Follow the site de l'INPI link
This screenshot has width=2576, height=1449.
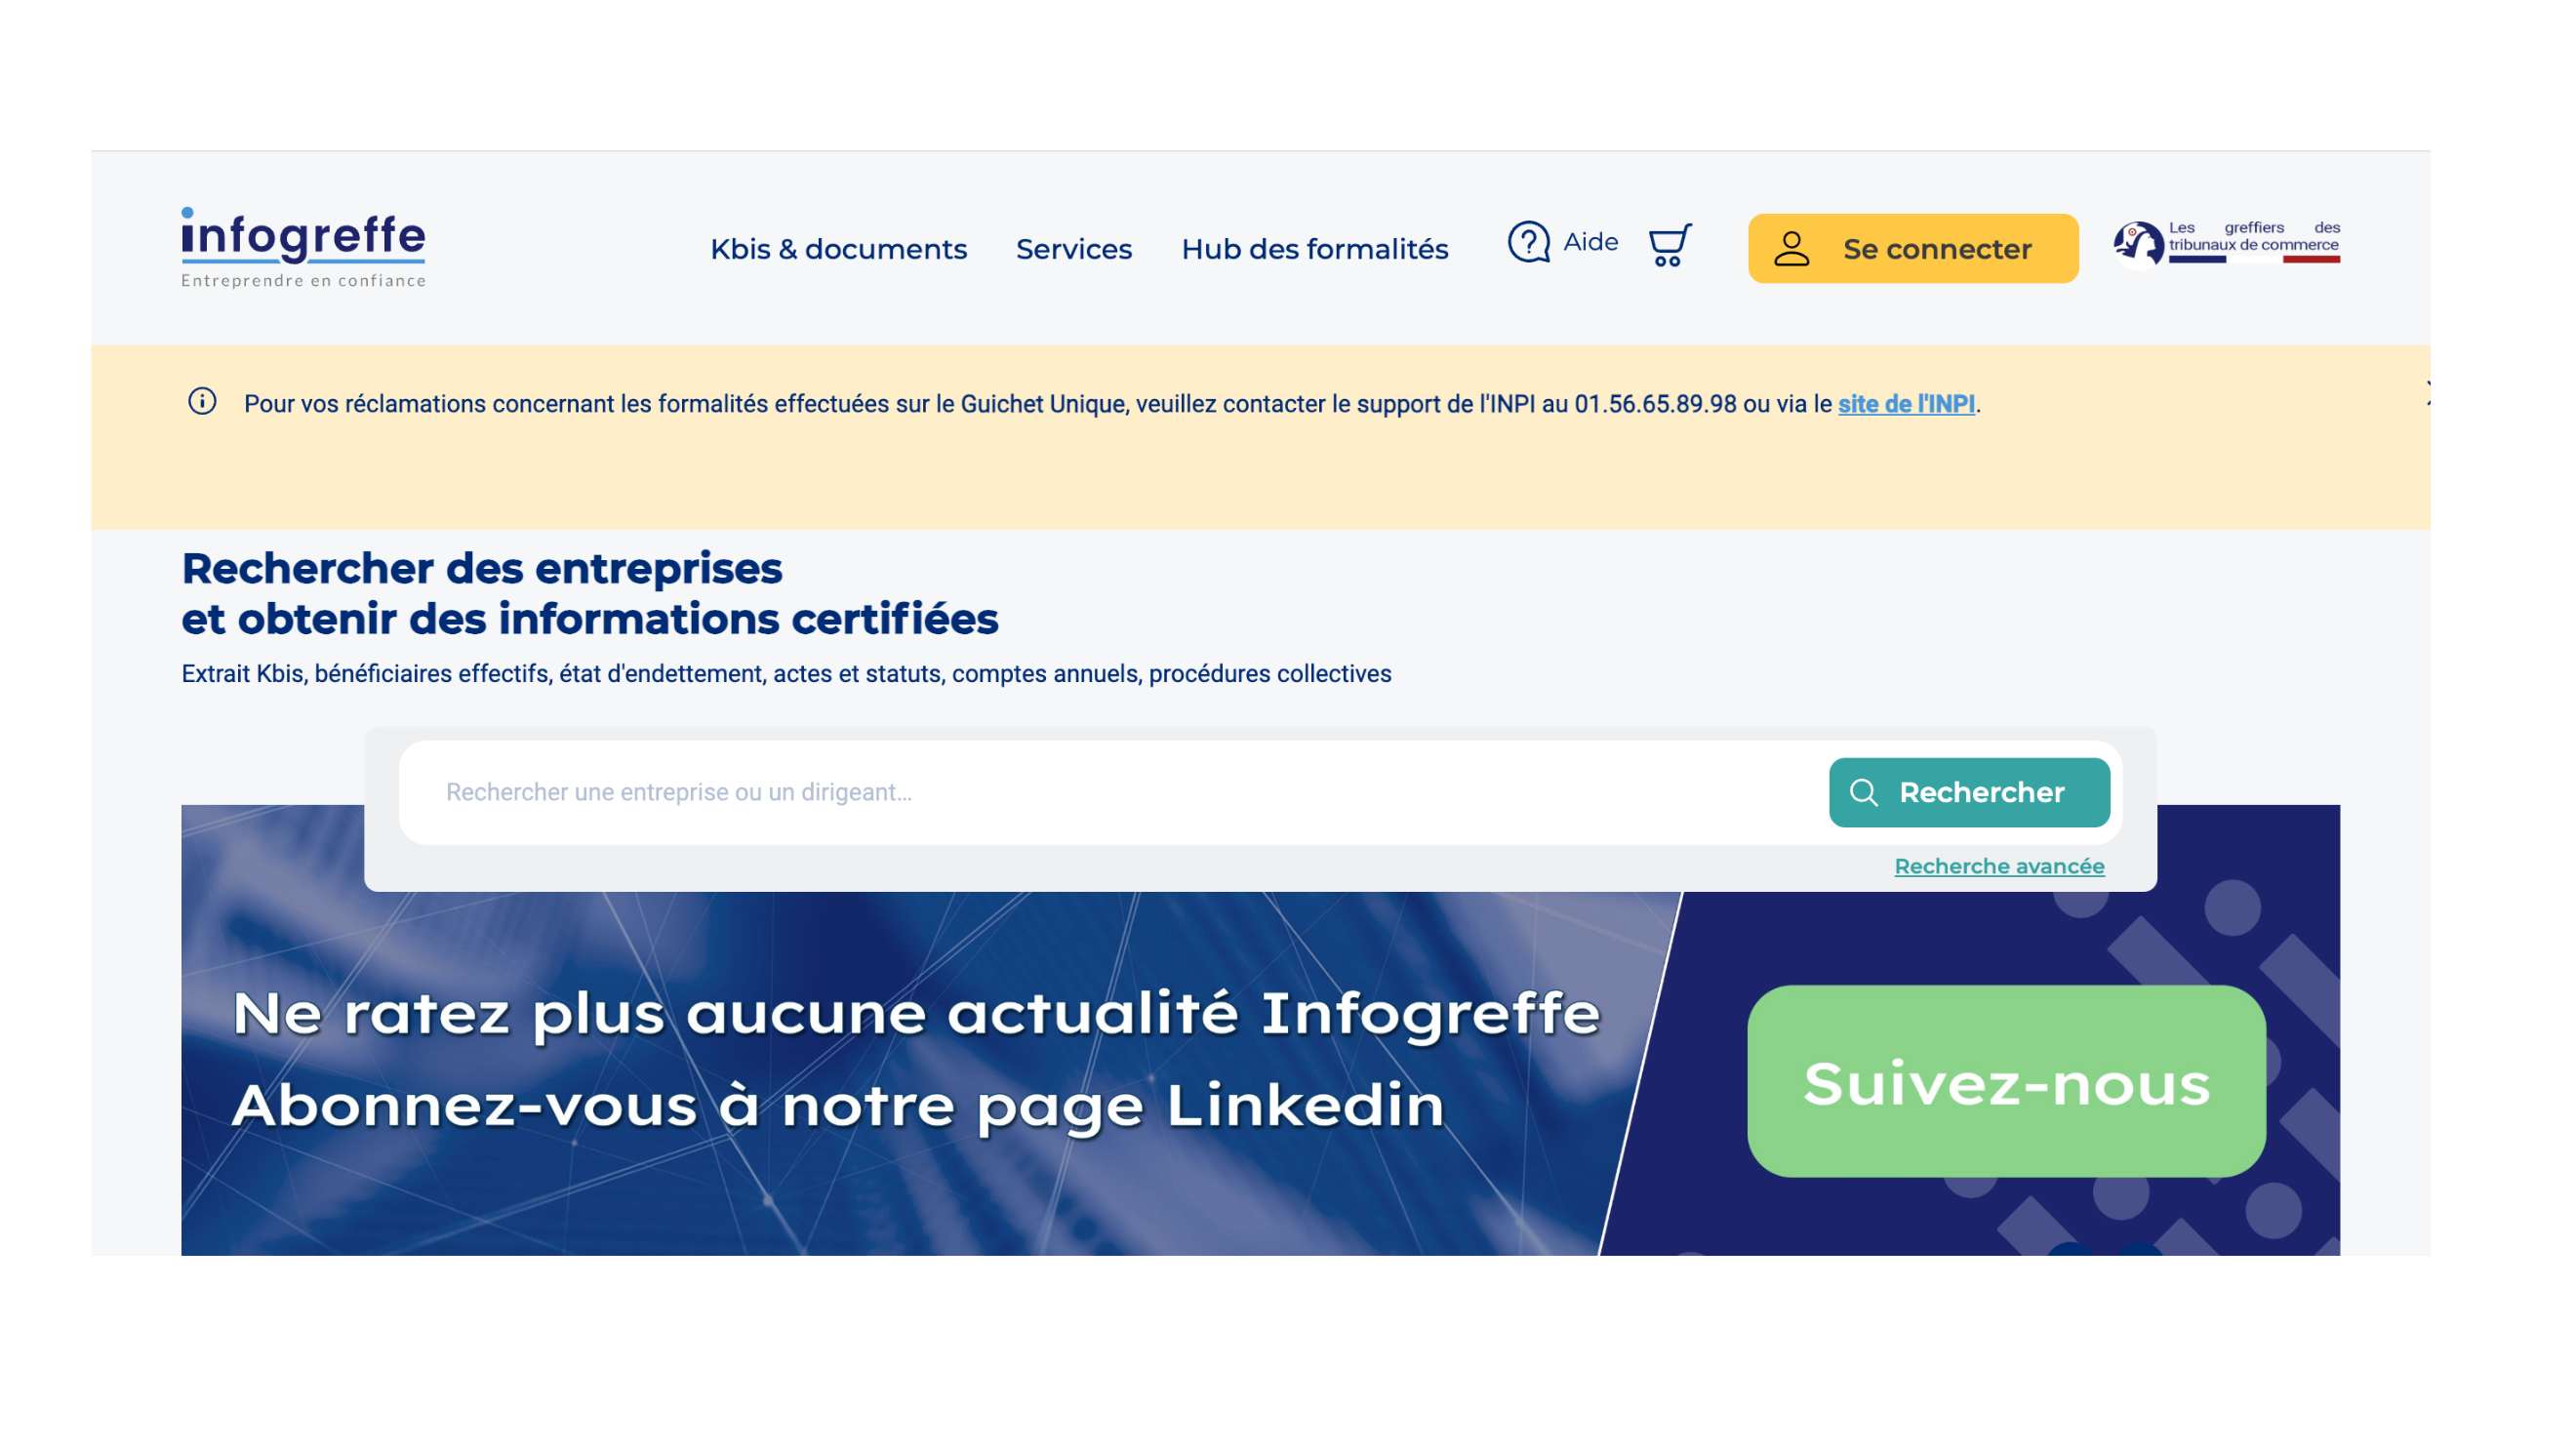pyautogui.click(x=1905, y=404)
